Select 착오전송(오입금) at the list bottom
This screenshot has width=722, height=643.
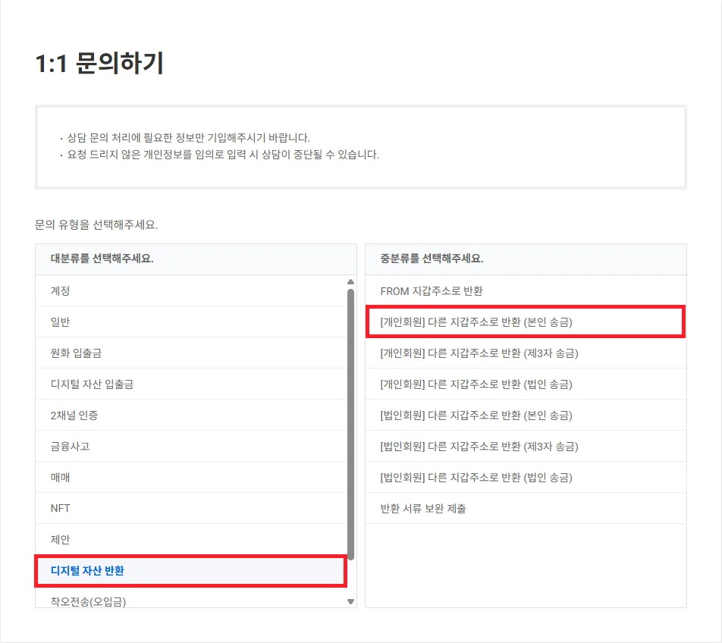tap(190, 600)
